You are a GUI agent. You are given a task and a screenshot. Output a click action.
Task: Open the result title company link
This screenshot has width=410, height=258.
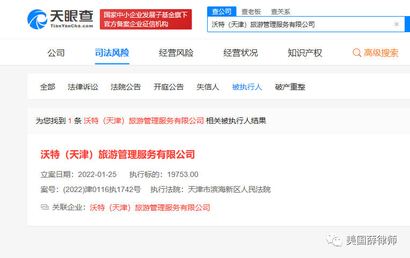click(118, 154)
